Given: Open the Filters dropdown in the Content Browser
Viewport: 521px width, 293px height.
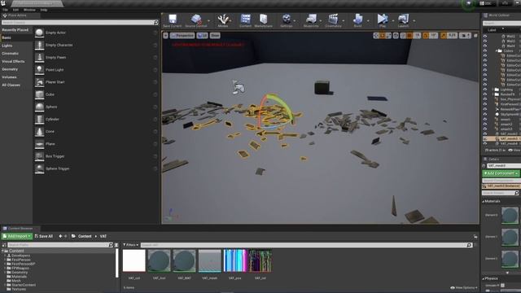Looking at the screenshot, I should point(130,245).
